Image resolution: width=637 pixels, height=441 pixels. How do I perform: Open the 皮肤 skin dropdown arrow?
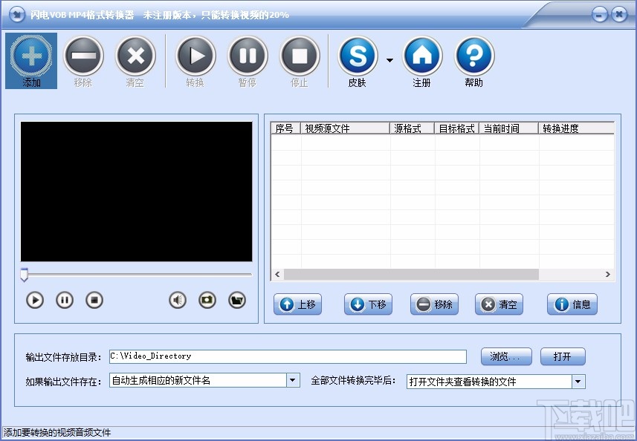[x=389, y=61]
